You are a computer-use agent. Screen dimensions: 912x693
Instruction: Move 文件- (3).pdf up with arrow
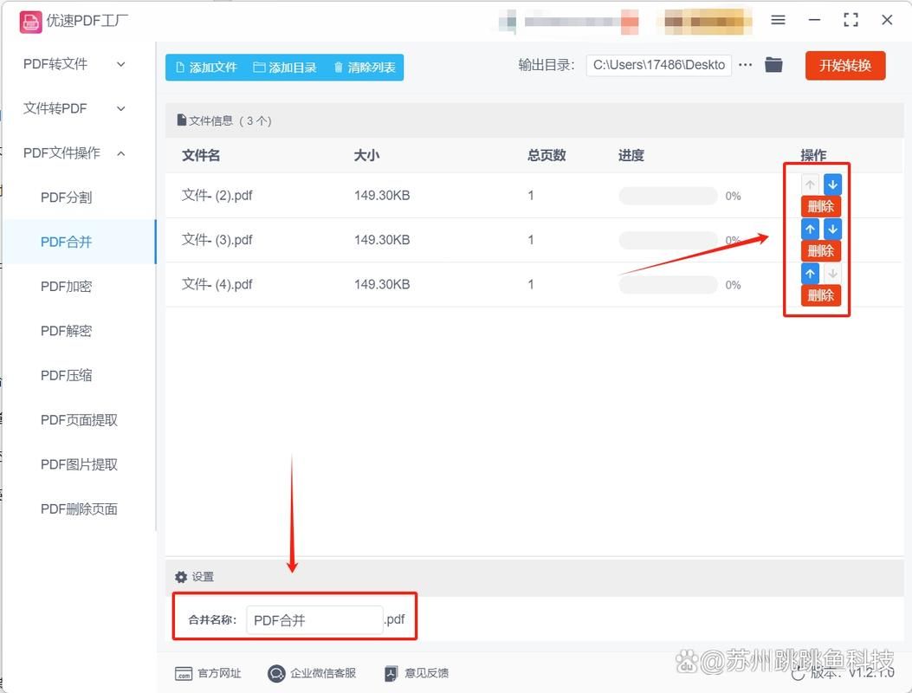[810, 230]
